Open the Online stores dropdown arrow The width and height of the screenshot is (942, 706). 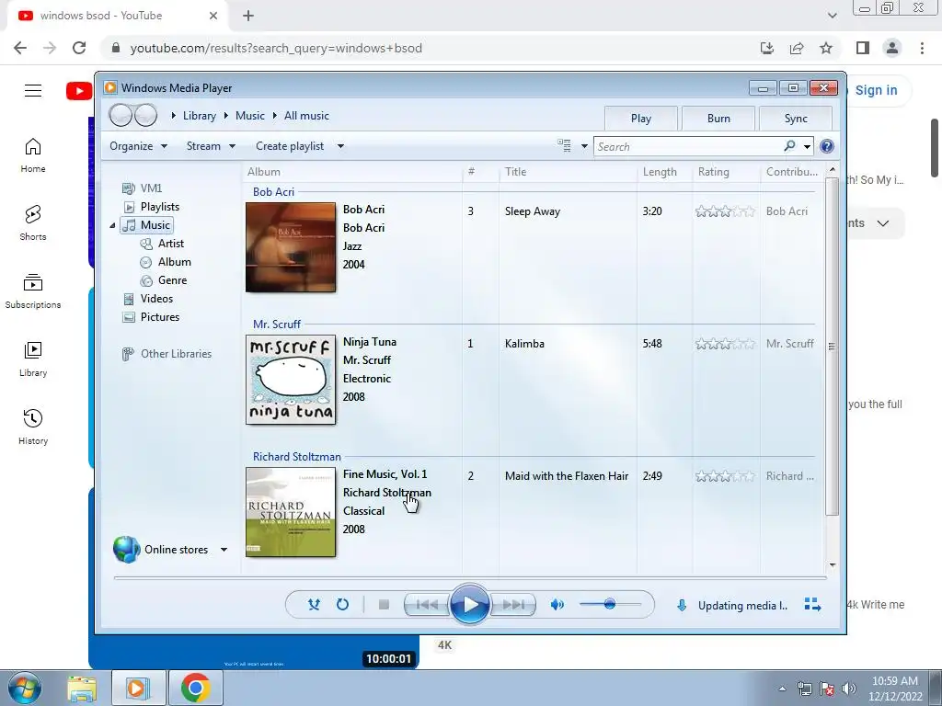(x=224, y=550)
